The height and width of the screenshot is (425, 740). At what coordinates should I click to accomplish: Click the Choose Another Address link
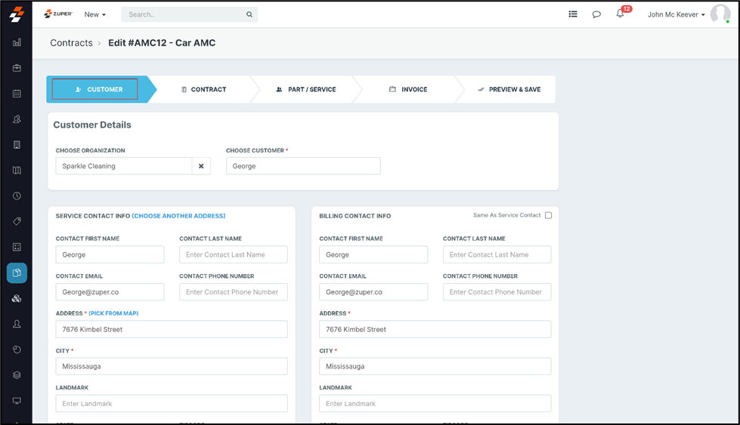point(178,216)
